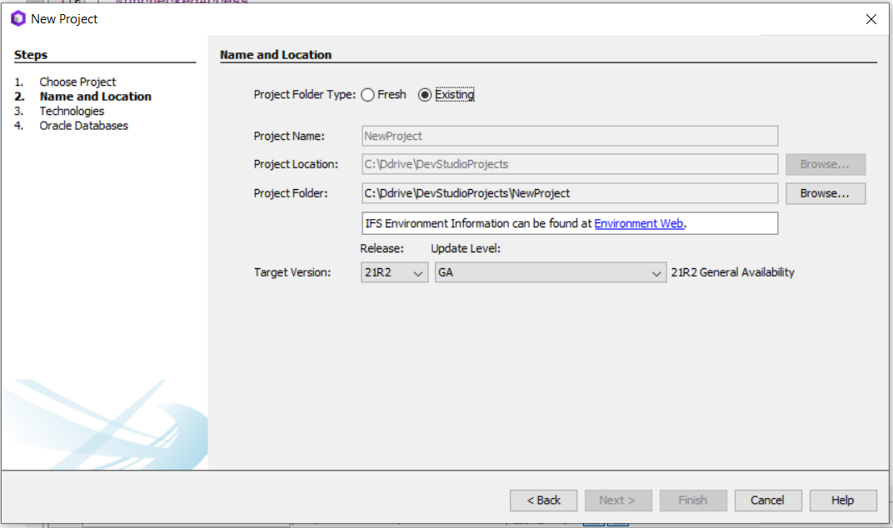
Task: Close the New Project dialog
Action: (x=871, y=19)
